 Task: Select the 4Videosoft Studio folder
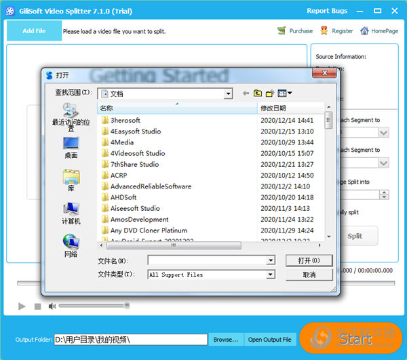[x=134, y=153]
